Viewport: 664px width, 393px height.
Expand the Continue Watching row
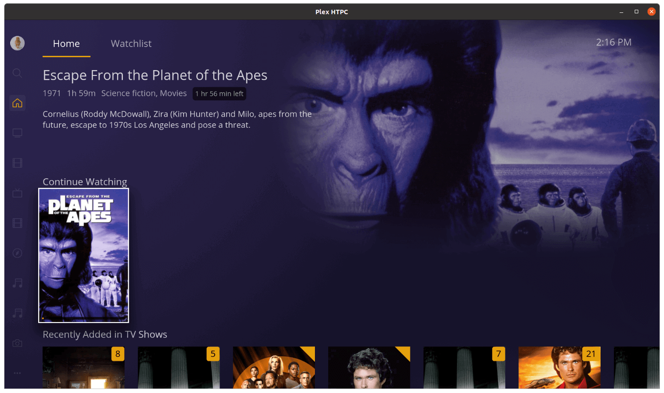coord(85,181)
